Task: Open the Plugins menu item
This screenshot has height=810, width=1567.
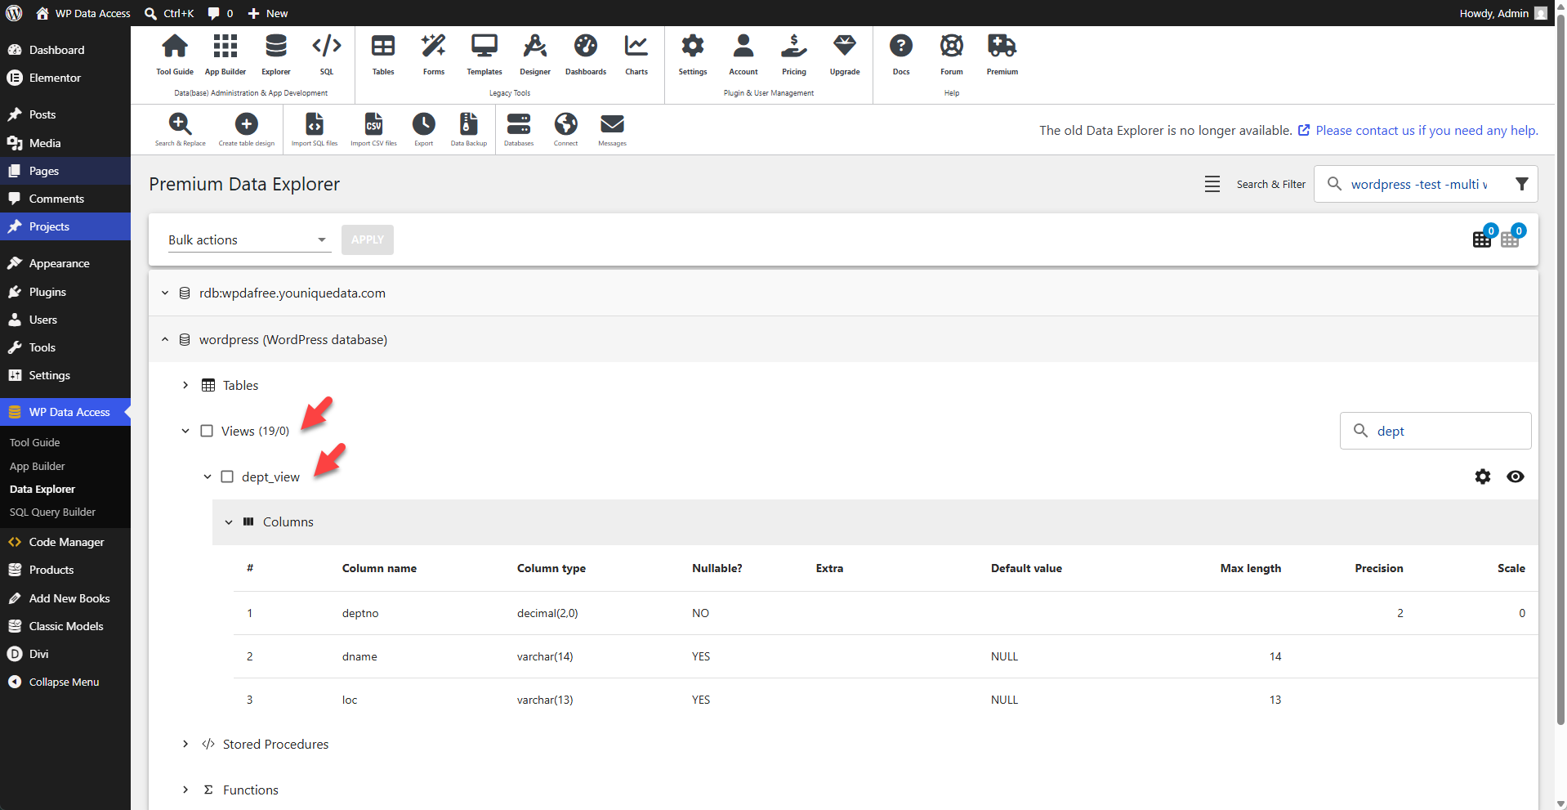Action: [65, 292]
